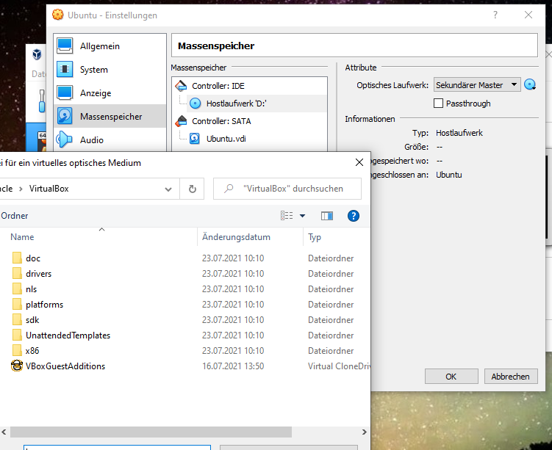Click the SATA controller icon
Viewport: 552px width, 450px height.
(181, 121)
